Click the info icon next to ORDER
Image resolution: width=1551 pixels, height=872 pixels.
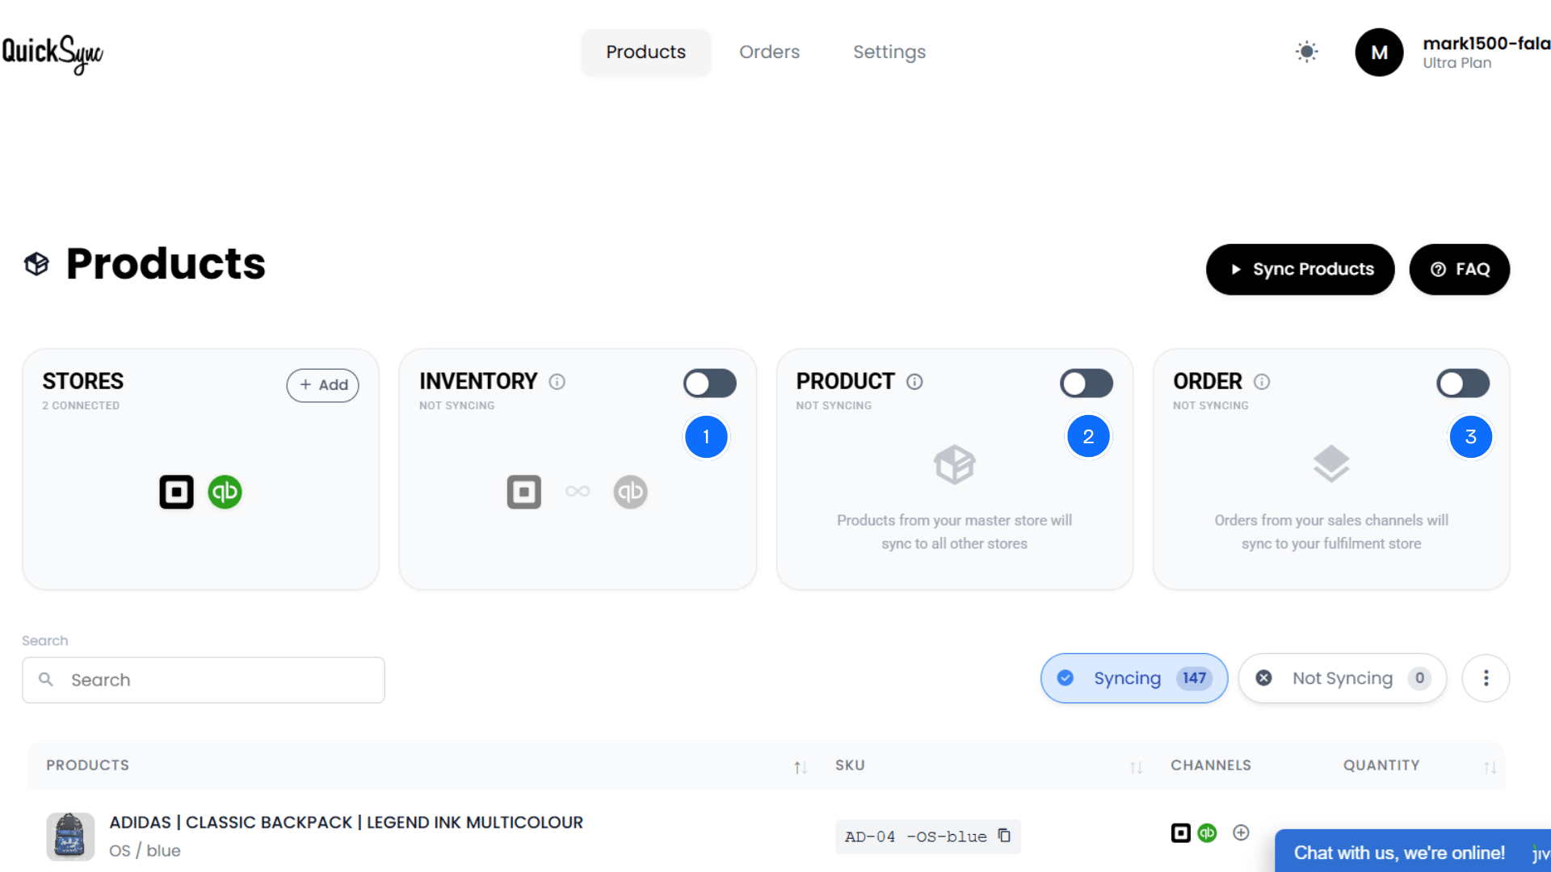[x=1263, y=382]
